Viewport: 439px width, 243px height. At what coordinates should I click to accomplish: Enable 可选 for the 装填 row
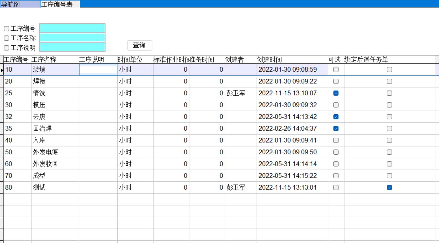[x=336, y=69]
